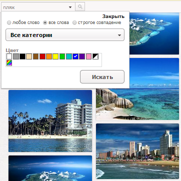Open the rocky turquoise lagoon thumbnail
181x181 pixels.
[x=137, y=89]
